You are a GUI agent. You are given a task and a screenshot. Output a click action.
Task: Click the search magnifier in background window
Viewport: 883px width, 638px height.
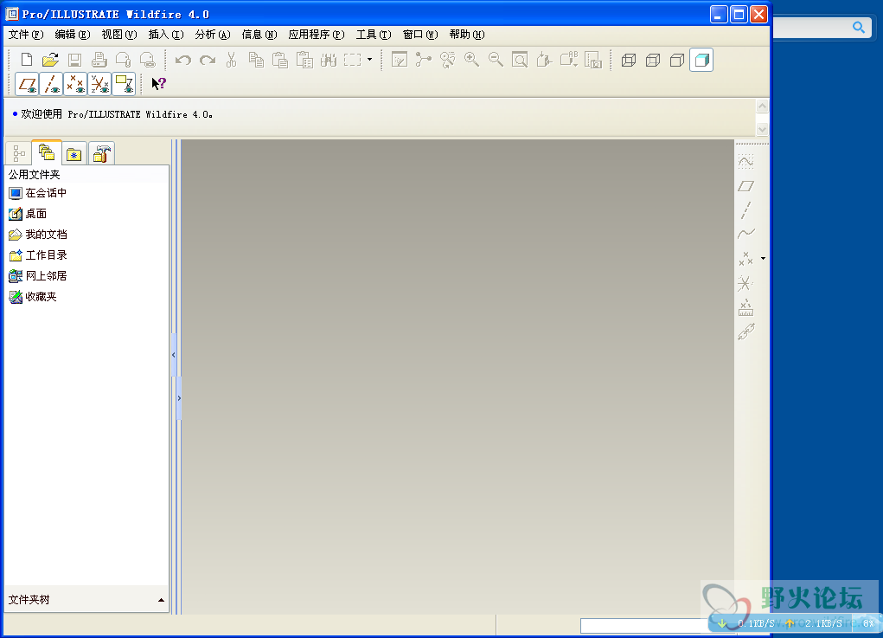pos(858,27)
